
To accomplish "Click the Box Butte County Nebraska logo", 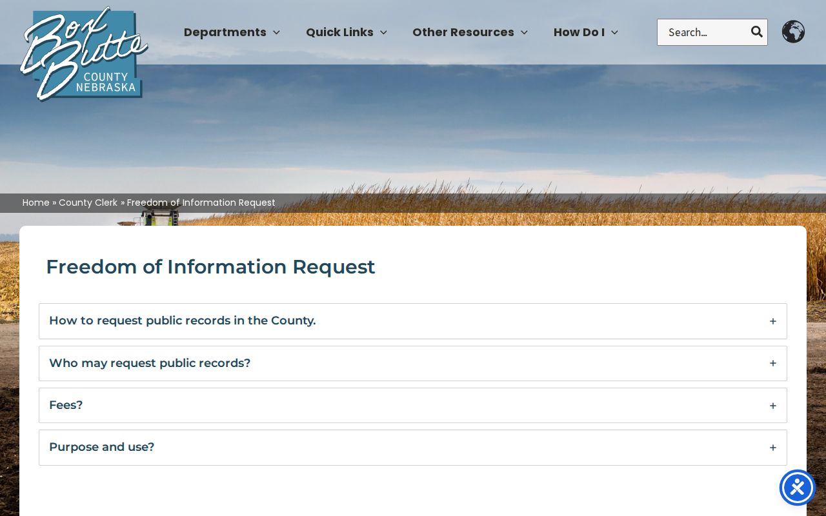I will pos(84,54).
